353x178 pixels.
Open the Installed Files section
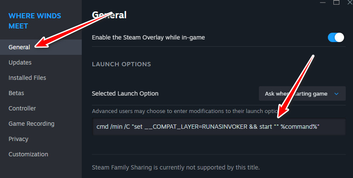pos(27,78)
